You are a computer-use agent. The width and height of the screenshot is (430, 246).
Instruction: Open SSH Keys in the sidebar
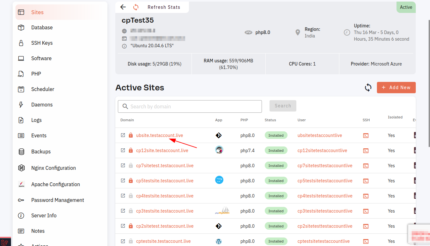point(42,43)
